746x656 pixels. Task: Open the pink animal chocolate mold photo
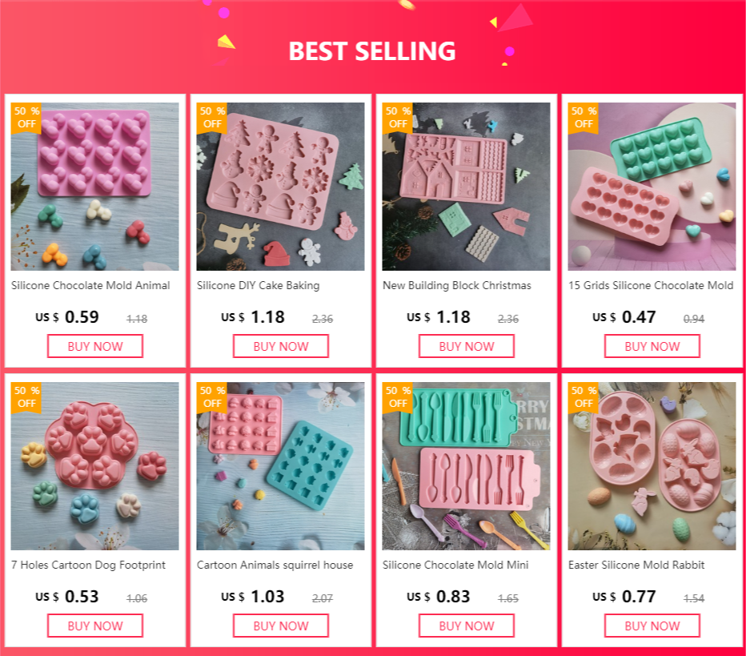coord(94,187)
